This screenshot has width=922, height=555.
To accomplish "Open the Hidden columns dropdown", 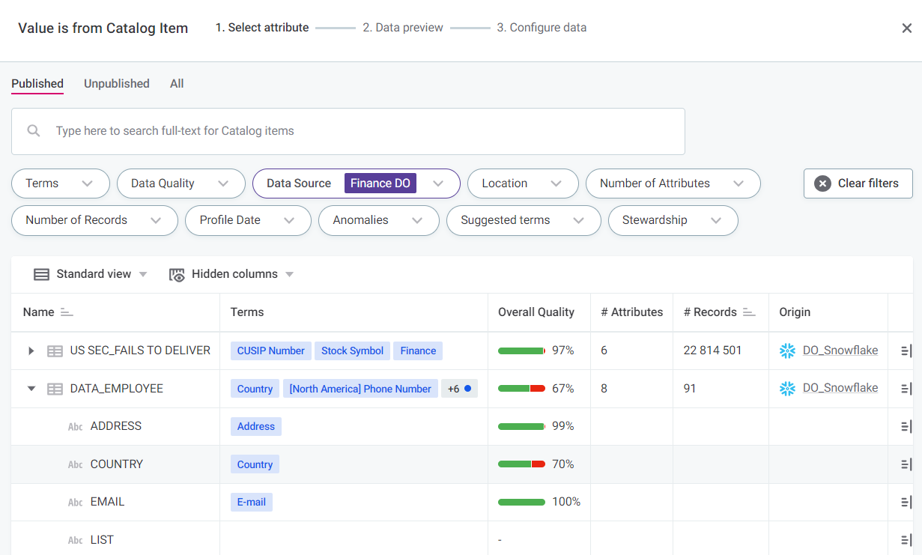I will [x=231, y=274].
